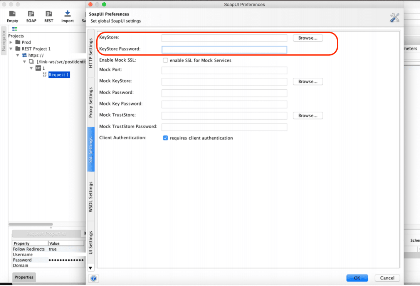Click the Property column header
420x286 pixels.
tap(30, 243)
